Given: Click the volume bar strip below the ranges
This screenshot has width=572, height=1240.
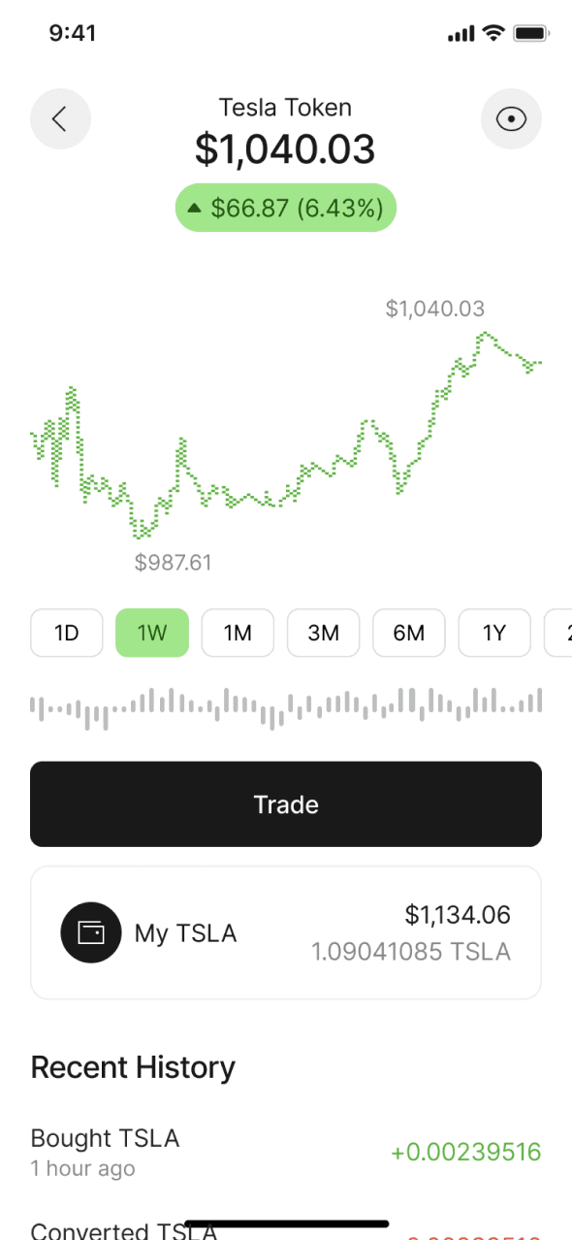Looking at the screenshot, I should click(286, 708).
